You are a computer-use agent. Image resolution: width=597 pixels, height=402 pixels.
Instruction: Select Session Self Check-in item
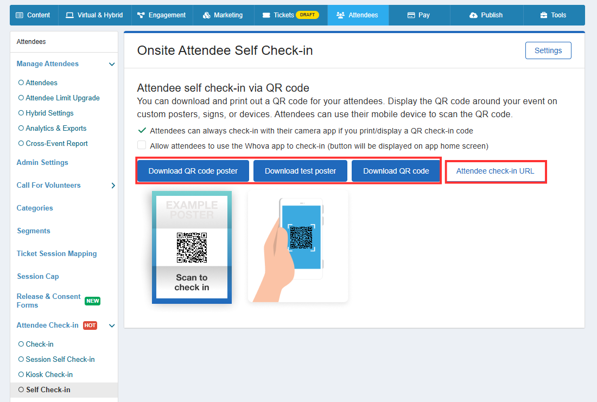coord(56,359)
